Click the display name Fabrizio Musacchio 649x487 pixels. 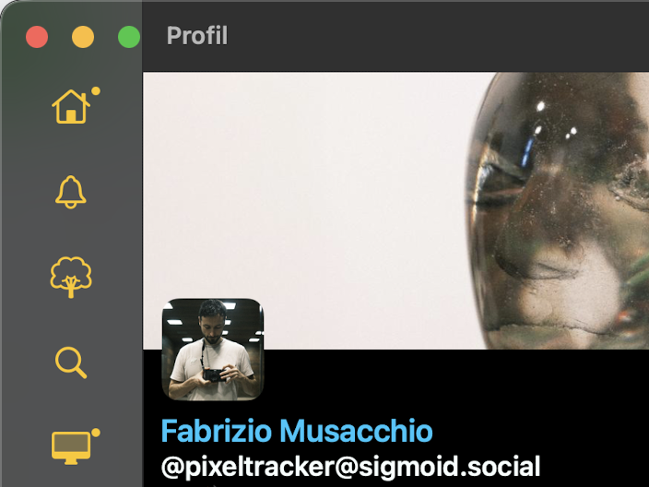point(297,431)
